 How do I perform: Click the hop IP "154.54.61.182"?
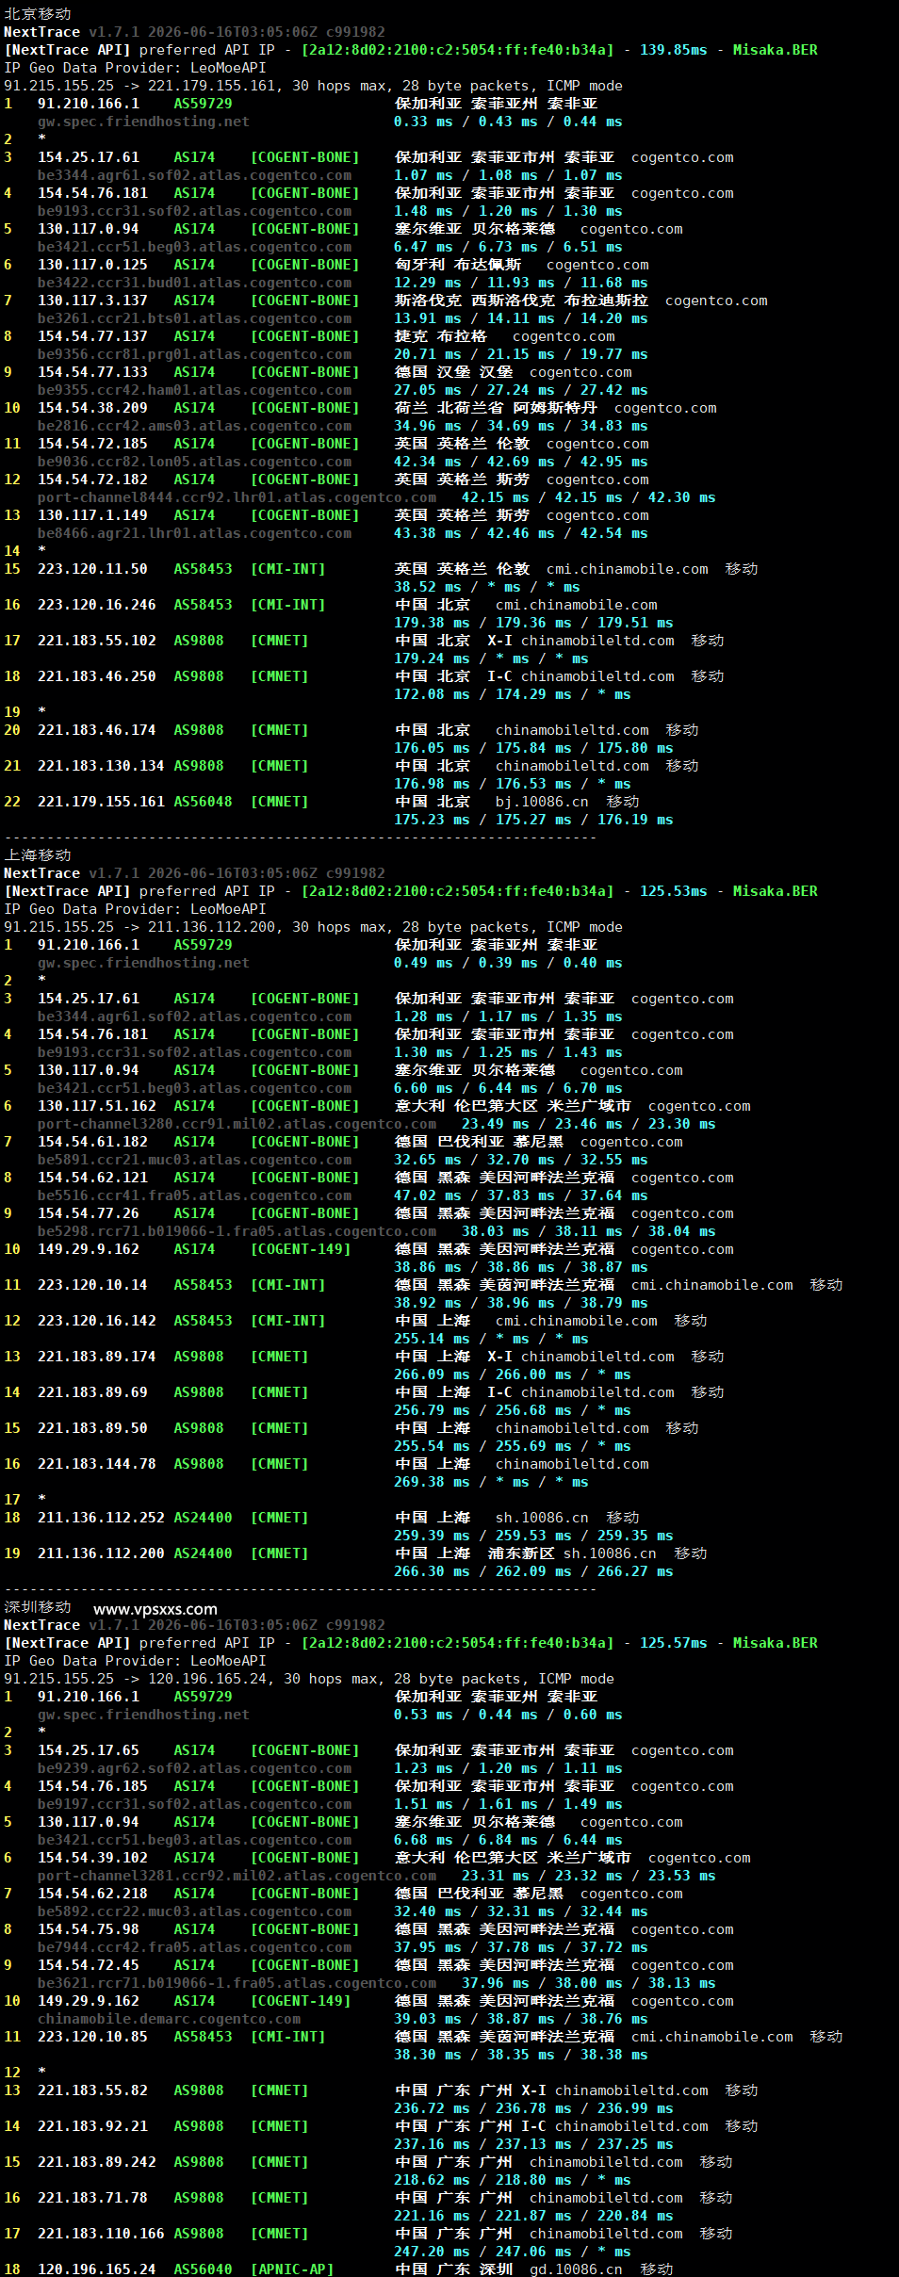click(x=92, y=1142)
